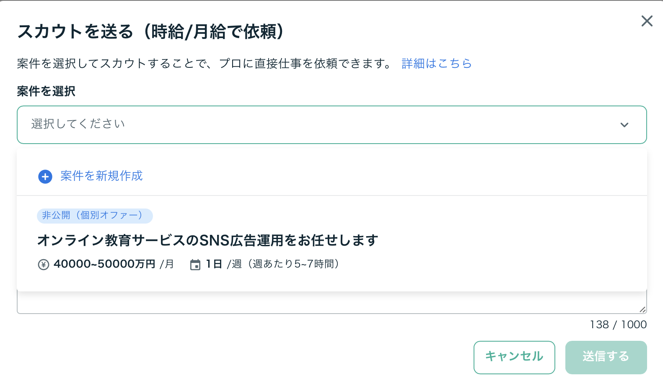Viewport: 663px width, 381px height.
Task: Choose the オンライン教育サービスのSNS広告運用 project option
Action: tap(207, 240)
